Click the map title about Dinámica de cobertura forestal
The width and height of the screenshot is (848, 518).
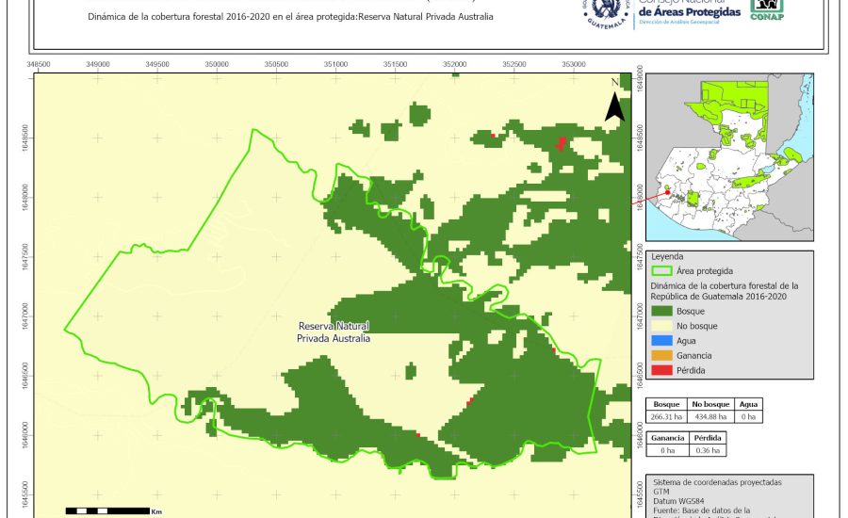[290, 17]
